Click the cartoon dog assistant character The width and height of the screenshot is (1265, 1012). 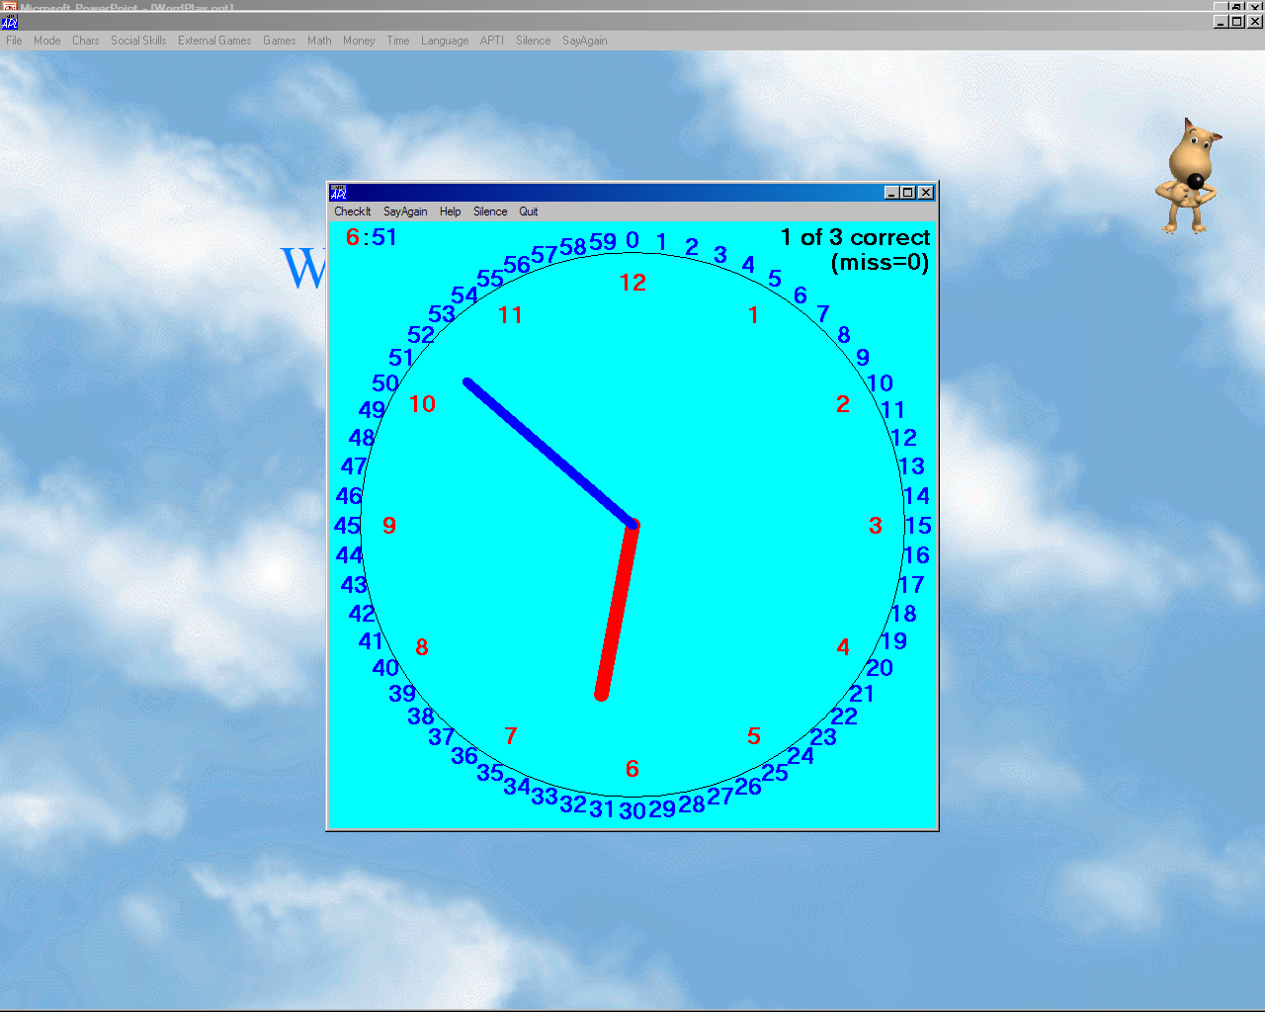pyautogui.click(x=1189, y=177)
